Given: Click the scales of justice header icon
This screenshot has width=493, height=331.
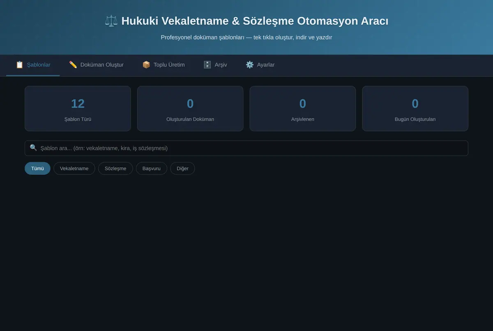Looking at the screenshot, I should click(x=111, y=21).
